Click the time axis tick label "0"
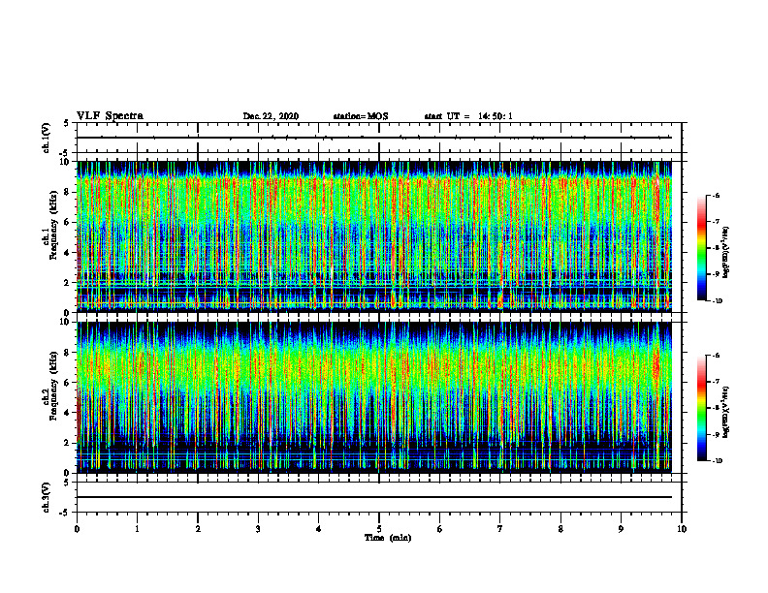The image size is (768, 593). (x=77, y=529)
